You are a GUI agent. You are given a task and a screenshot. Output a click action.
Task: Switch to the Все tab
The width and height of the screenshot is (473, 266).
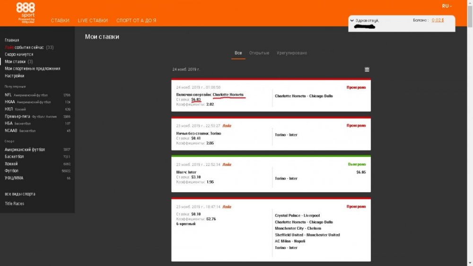(x=238, y=53)
